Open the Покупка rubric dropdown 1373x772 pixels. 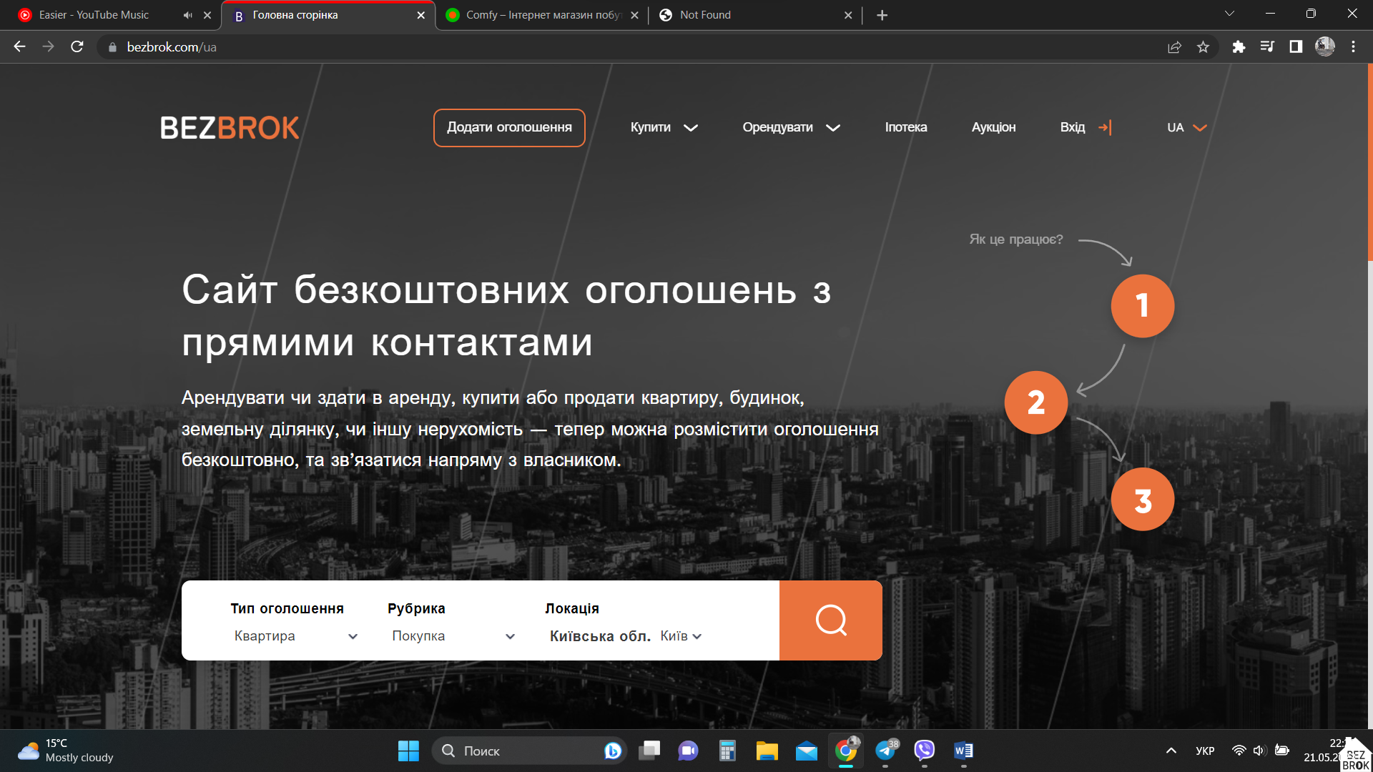tap(453, 636)
